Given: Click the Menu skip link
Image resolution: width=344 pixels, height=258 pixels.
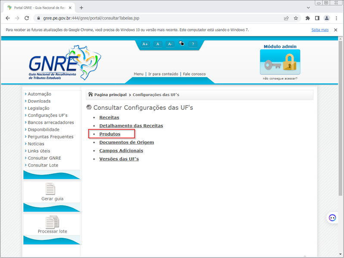Looking at the screenshot, I should pyautogui.click(x=138, y=74).
